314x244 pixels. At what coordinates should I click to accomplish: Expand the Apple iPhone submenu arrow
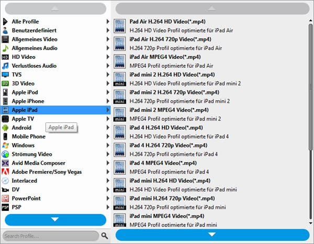(x=108, y=101)
